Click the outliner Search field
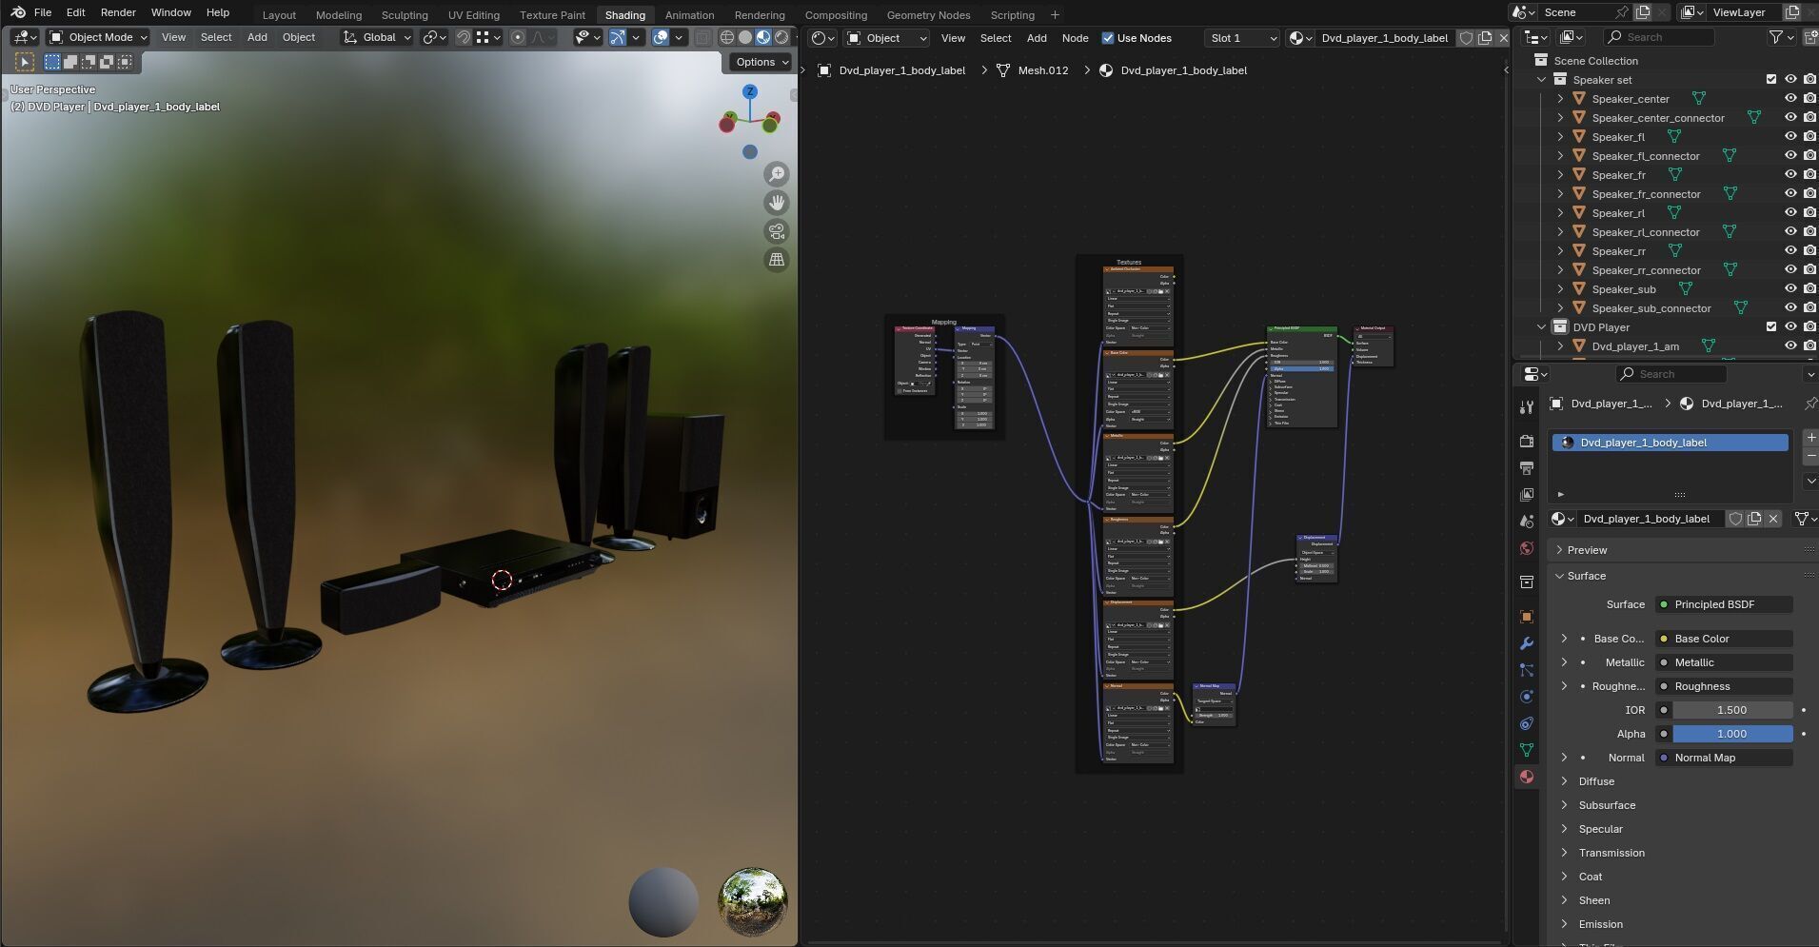The height and width of the screenshot is (947, 1819). coord(1658,37)
